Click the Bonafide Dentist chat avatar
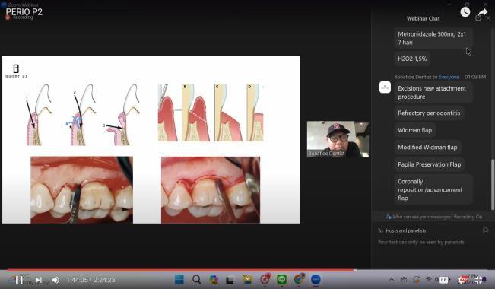This screenshot has width=495, height=289. tap(385, 87)
